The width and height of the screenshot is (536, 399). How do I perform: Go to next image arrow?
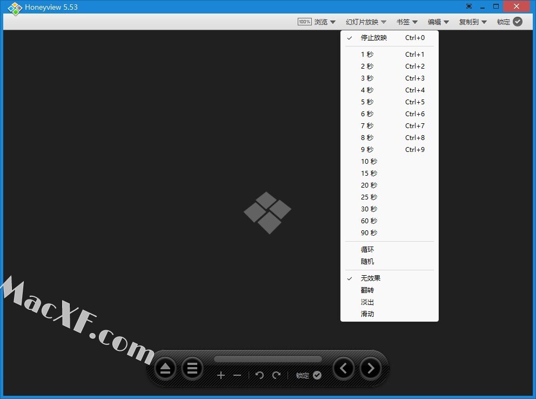tap(371, 368)
